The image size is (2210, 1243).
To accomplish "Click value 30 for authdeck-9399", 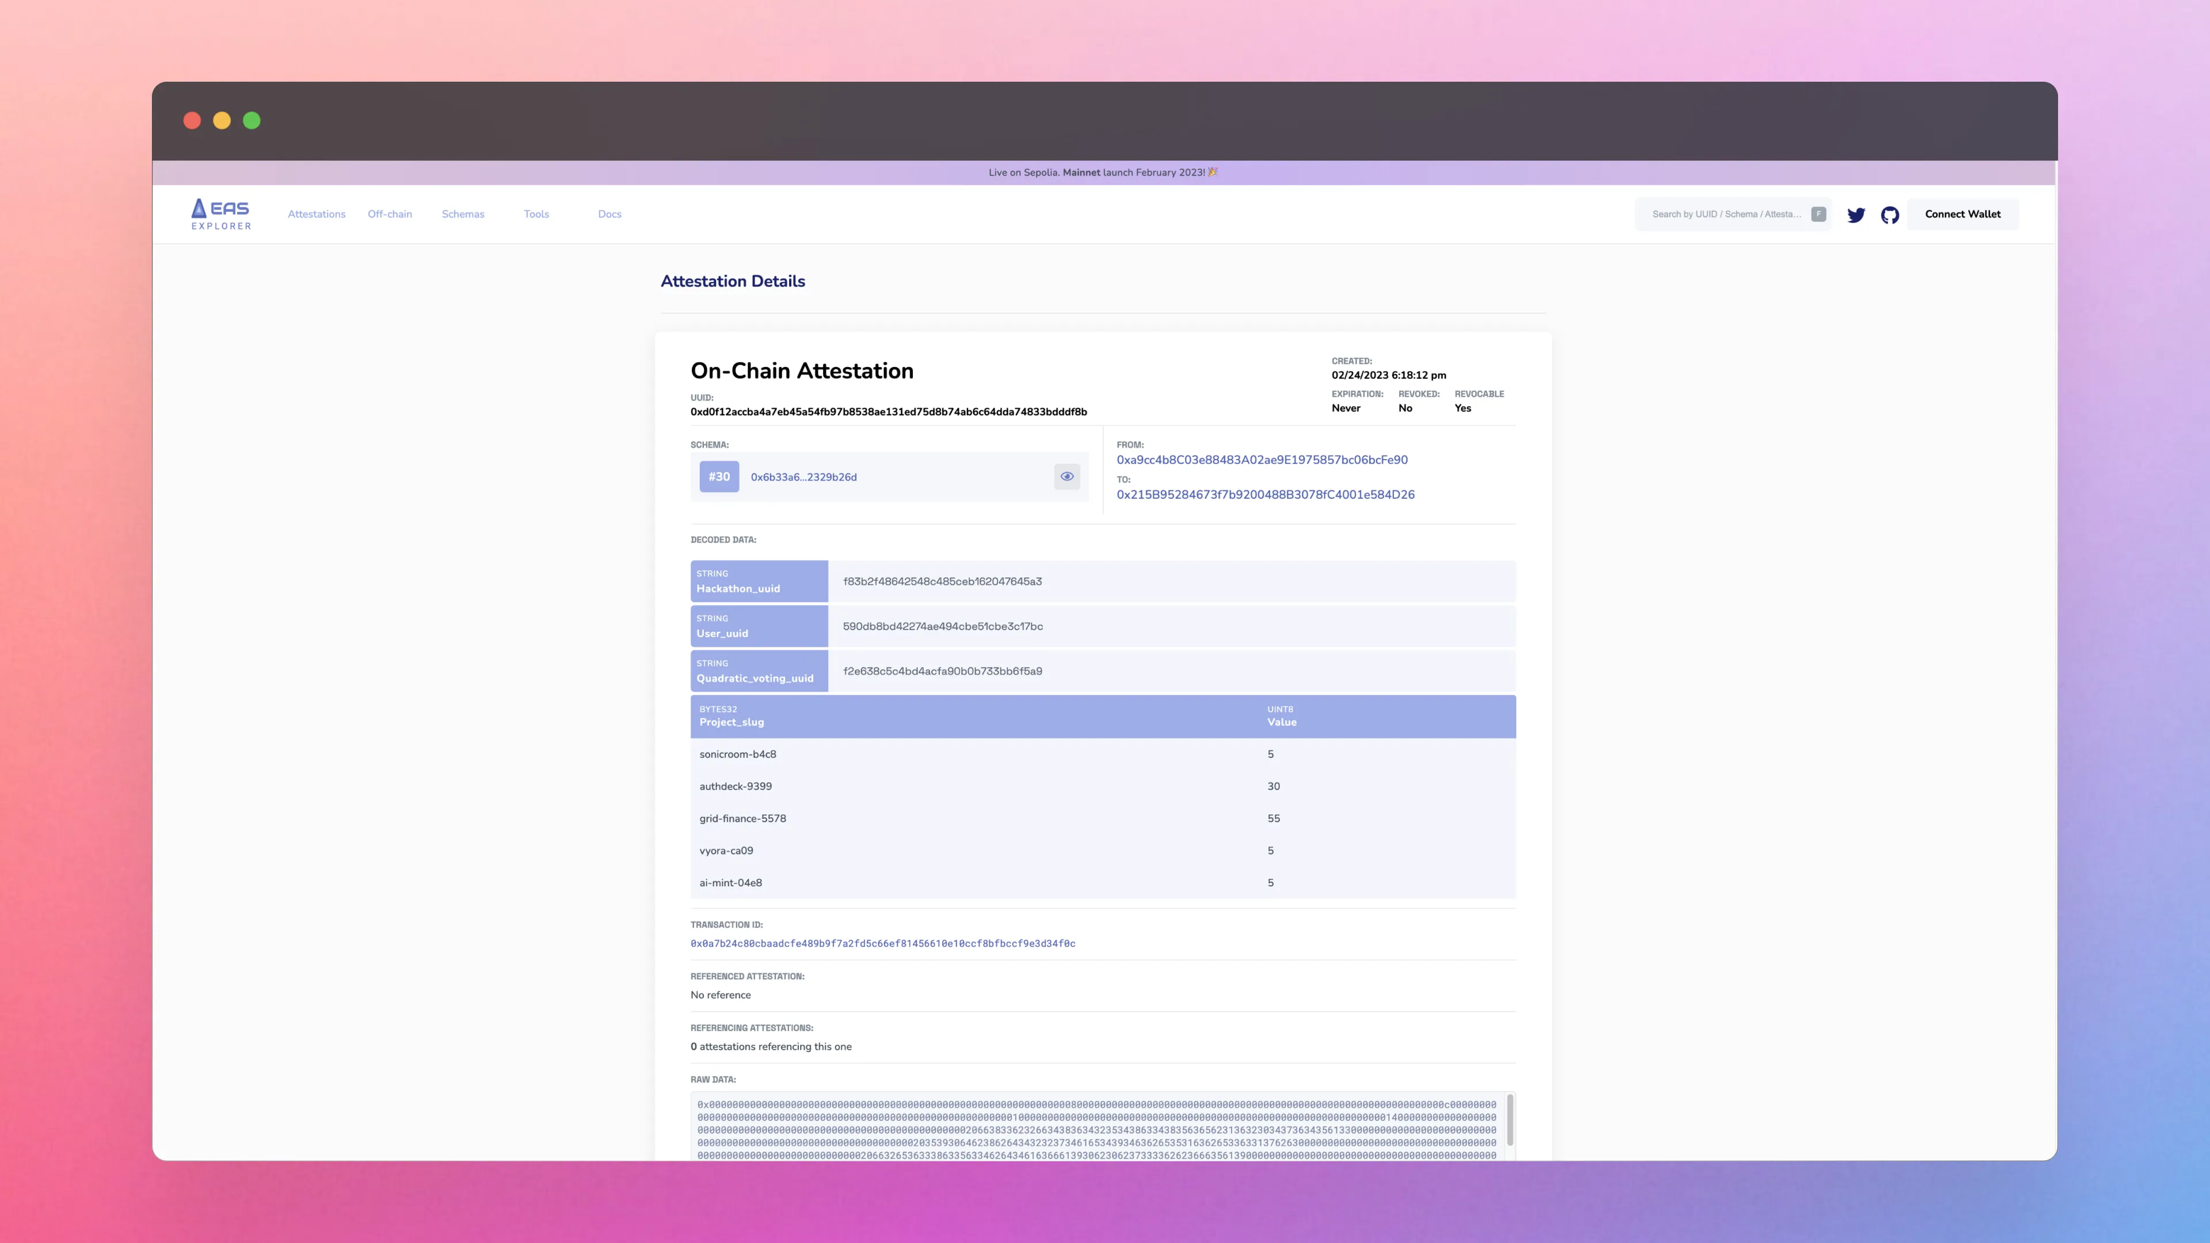I will pos(1273,787).
